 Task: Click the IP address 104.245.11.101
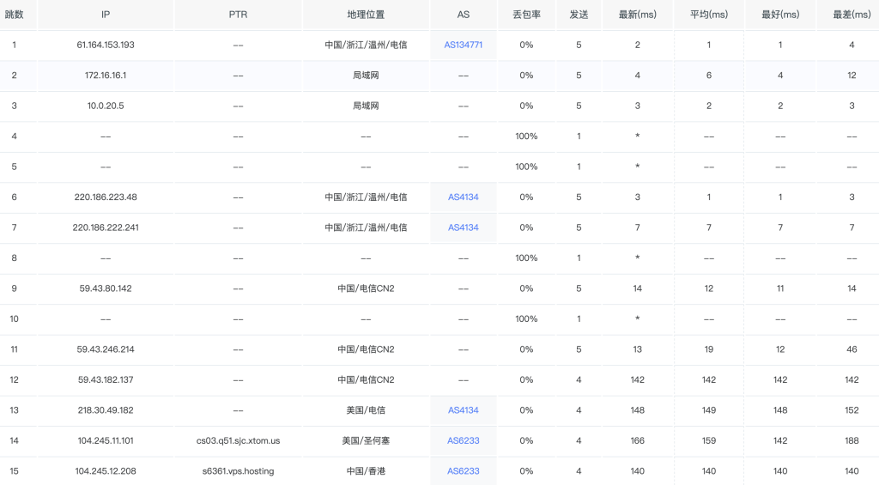pyautogui.click(x=106, y=441)
